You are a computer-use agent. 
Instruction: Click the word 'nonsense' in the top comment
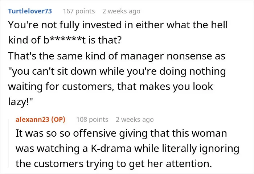click(189, 56)
